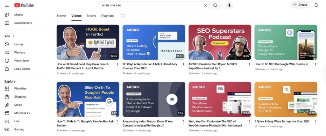Viewport: 326px width, 136px height.
Task: Open more options for UK Food Blog video
Action: [117, 65]
